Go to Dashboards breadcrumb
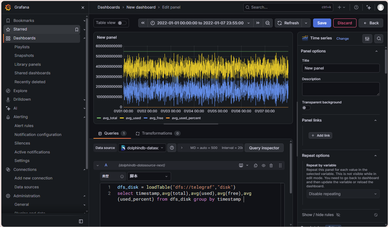388x227 pixels. pyautogui.click(x=108, y=8)
